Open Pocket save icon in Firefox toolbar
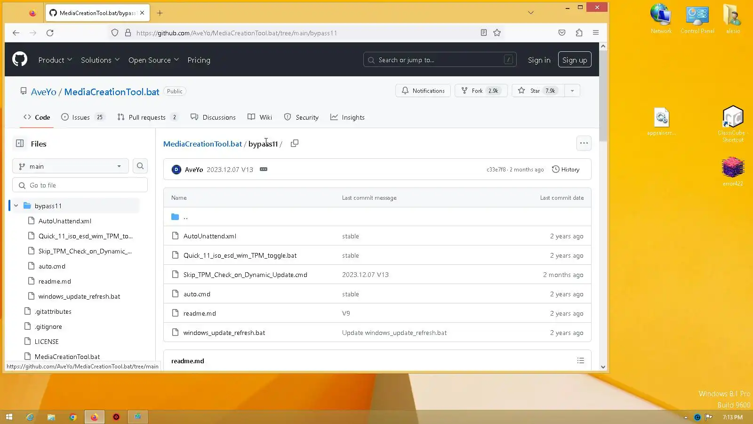The height and width of the screenshot is (424, 753). [562, 33]
